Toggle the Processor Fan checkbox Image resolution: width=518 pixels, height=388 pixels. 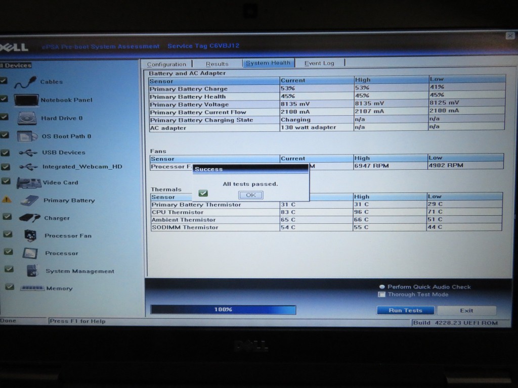[8, 234]
